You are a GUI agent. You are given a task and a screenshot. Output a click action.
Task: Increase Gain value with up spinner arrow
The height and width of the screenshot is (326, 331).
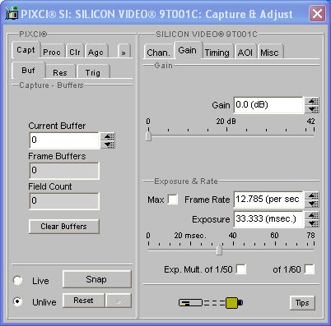(x=312, y=101)
